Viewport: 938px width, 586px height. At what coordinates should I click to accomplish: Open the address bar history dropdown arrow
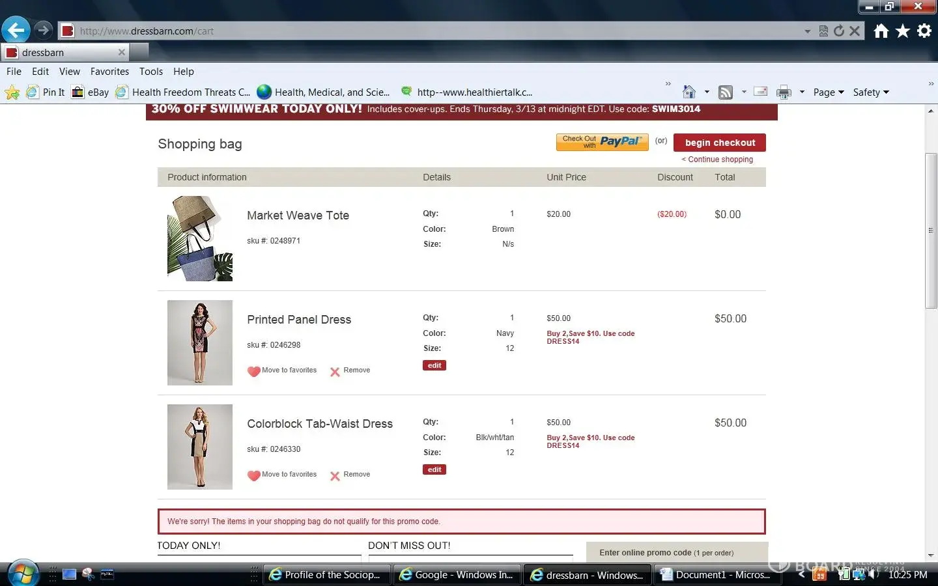pos(807,31)
